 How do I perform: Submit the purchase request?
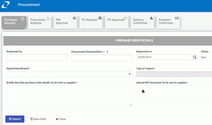(x=15, y=119)
